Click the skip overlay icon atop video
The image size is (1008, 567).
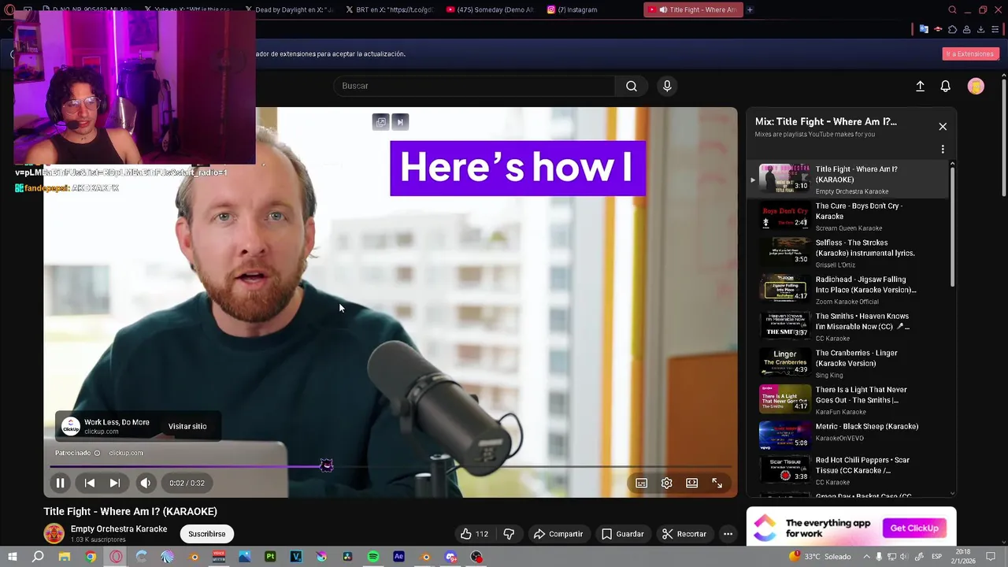click(x=400, y=122)
